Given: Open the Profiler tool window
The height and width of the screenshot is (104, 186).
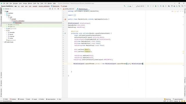Looking at the screenshot, I should click(41, 99).
